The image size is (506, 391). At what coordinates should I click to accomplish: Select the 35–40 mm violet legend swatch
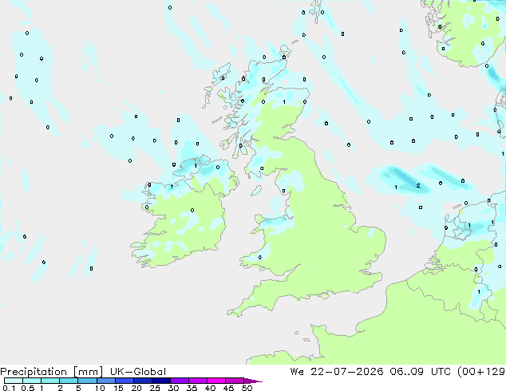(x=197, y=381)
